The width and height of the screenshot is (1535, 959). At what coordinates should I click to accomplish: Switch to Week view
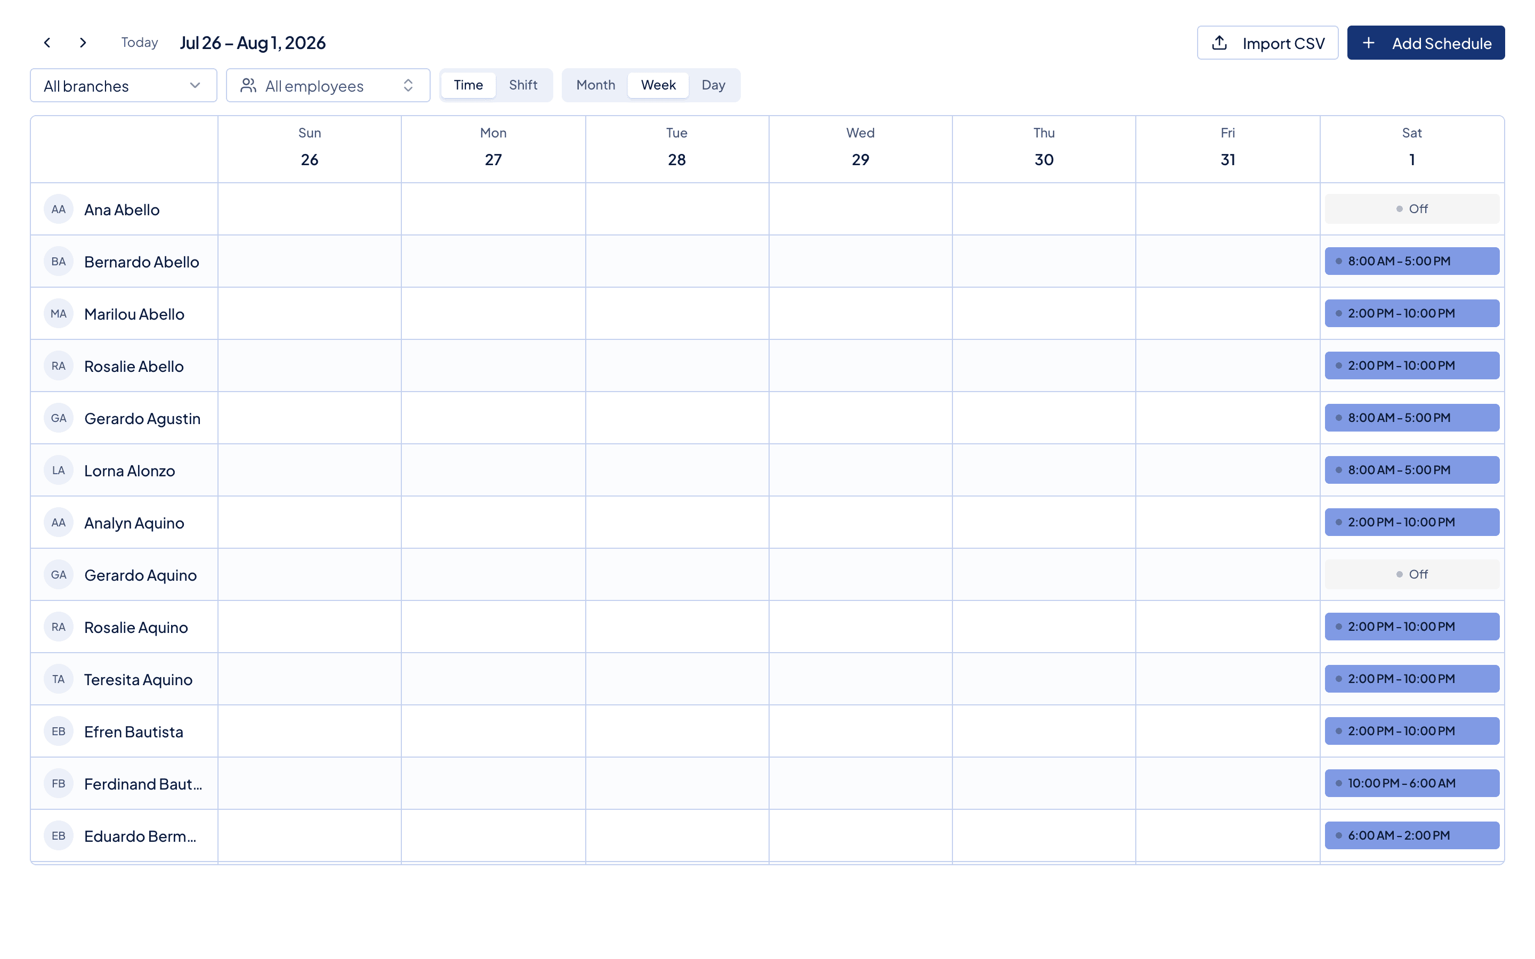coord(658,85)
